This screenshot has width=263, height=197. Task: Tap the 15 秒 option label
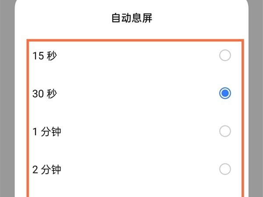pyautogui.click(x=45, y=56)
